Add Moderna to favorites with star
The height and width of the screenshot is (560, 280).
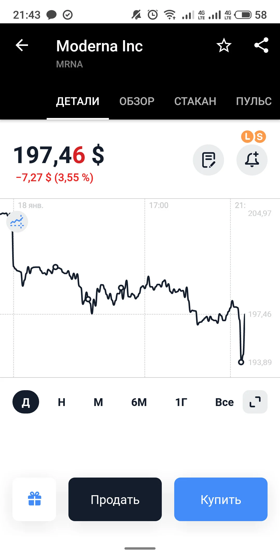tap(224, 45)
